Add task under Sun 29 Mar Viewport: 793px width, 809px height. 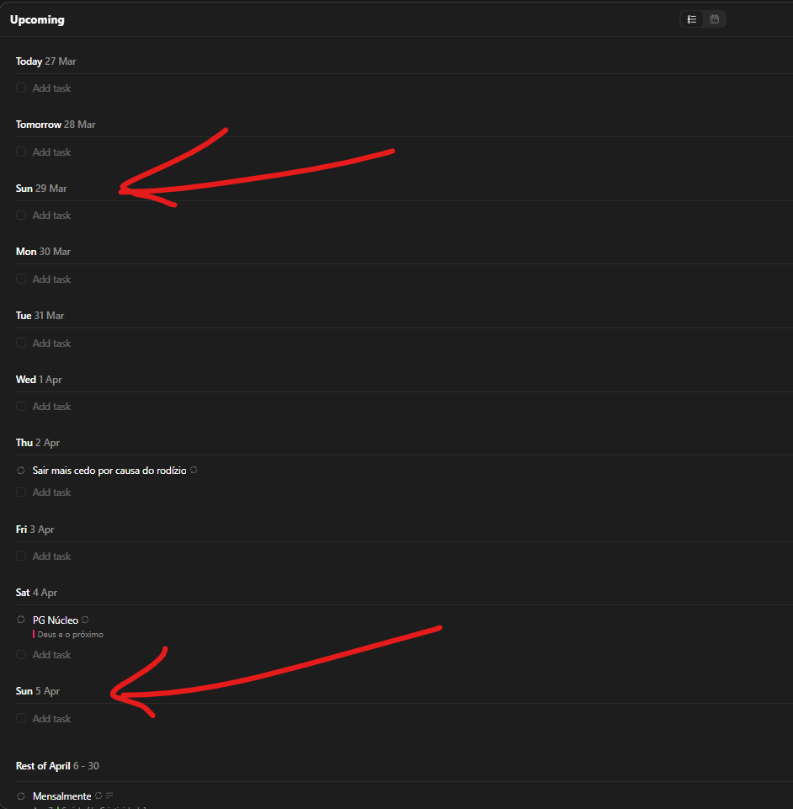pos(51,216)
